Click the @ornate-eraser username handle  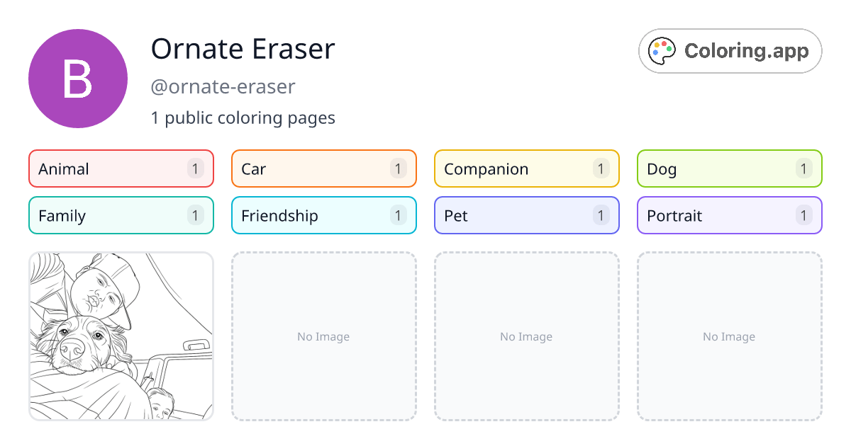click(x=223, y=87)
